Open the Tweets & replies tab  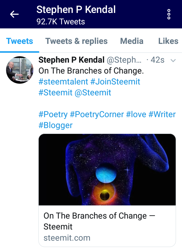click(x=76, y=41)
